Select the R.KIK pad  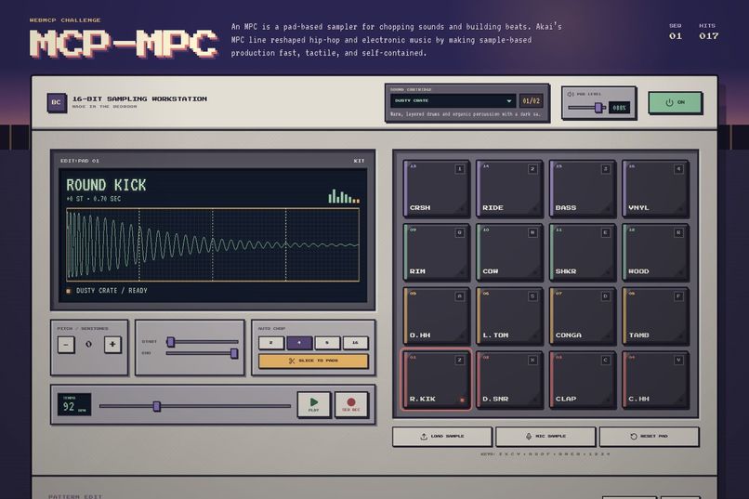[x=436, y=380]
